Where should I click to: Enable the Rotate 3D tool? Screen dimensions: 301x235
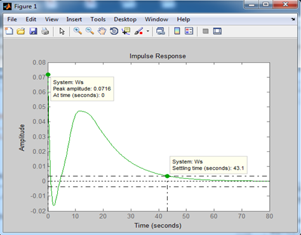coord(114,31)
